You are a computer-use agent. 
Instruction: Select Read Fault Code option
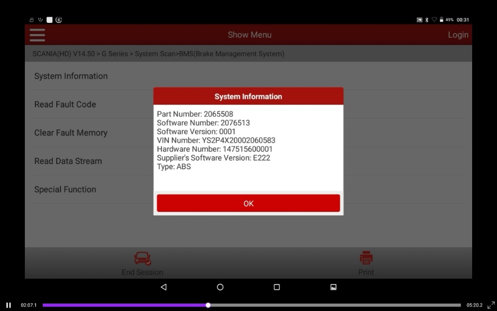tap(65, 104)
